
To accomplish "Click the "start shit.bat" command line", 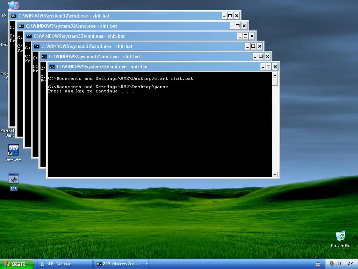I will [x=121, y=78].
